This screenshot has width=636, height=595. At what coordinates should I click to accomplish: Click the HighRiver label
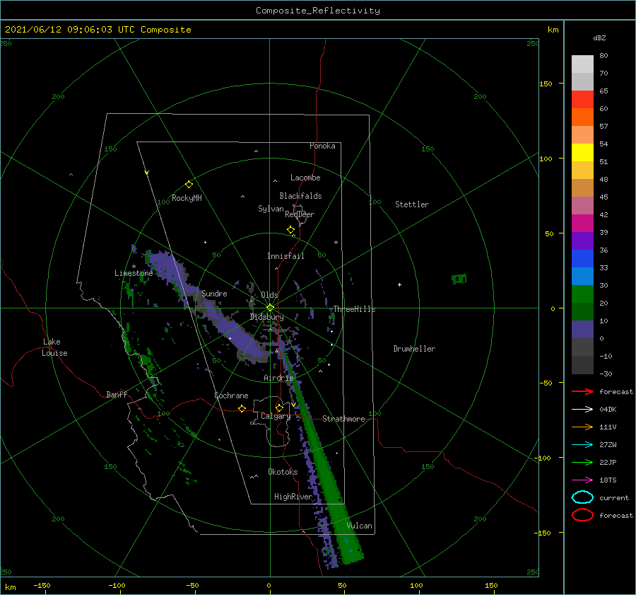(x=293, y=497)
